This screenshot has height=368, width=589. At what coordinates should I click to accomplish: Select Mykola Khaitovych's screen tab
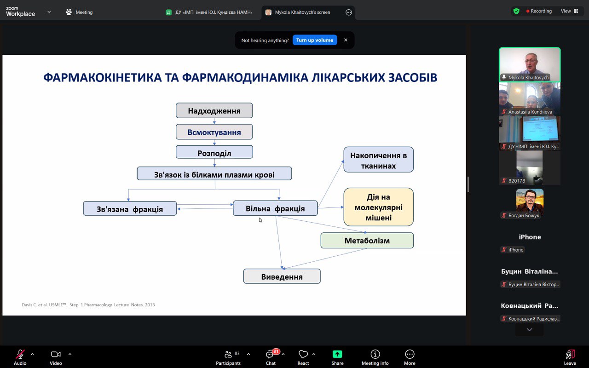coord(302,12)
